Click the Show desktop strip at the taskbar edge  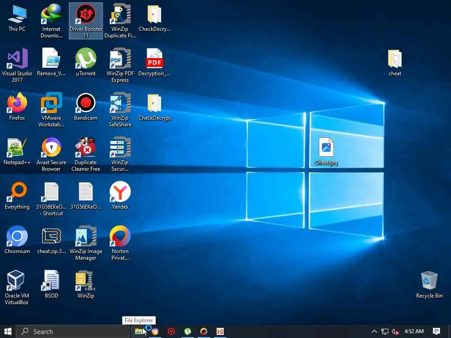(x=450, y=331)
